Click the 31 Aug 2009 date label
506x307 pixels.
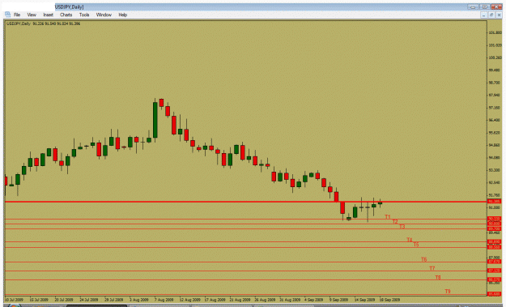coord(290,300)
